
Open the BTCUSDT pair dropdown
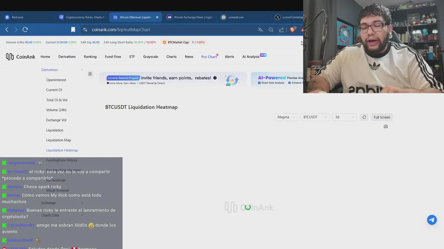coord(315,117)
